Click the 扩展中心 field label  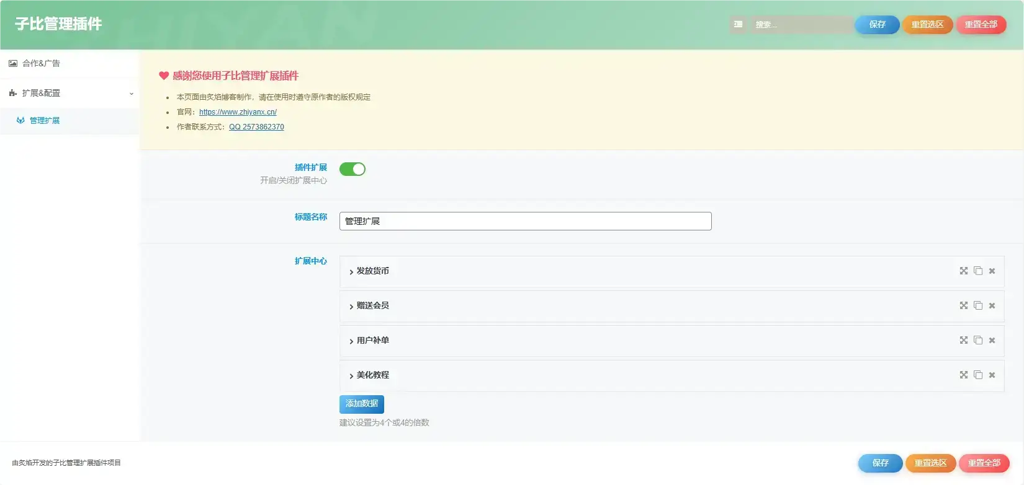coord(311,261)
